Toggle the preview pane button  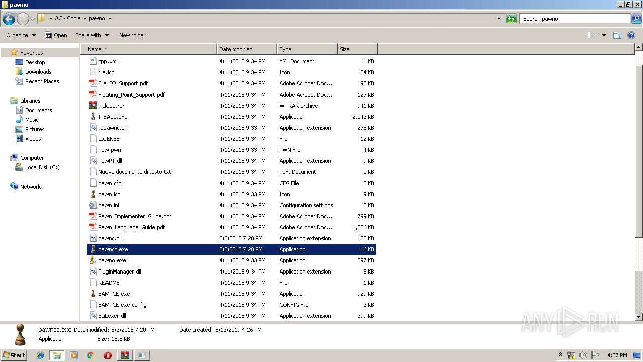coord(617,35)
